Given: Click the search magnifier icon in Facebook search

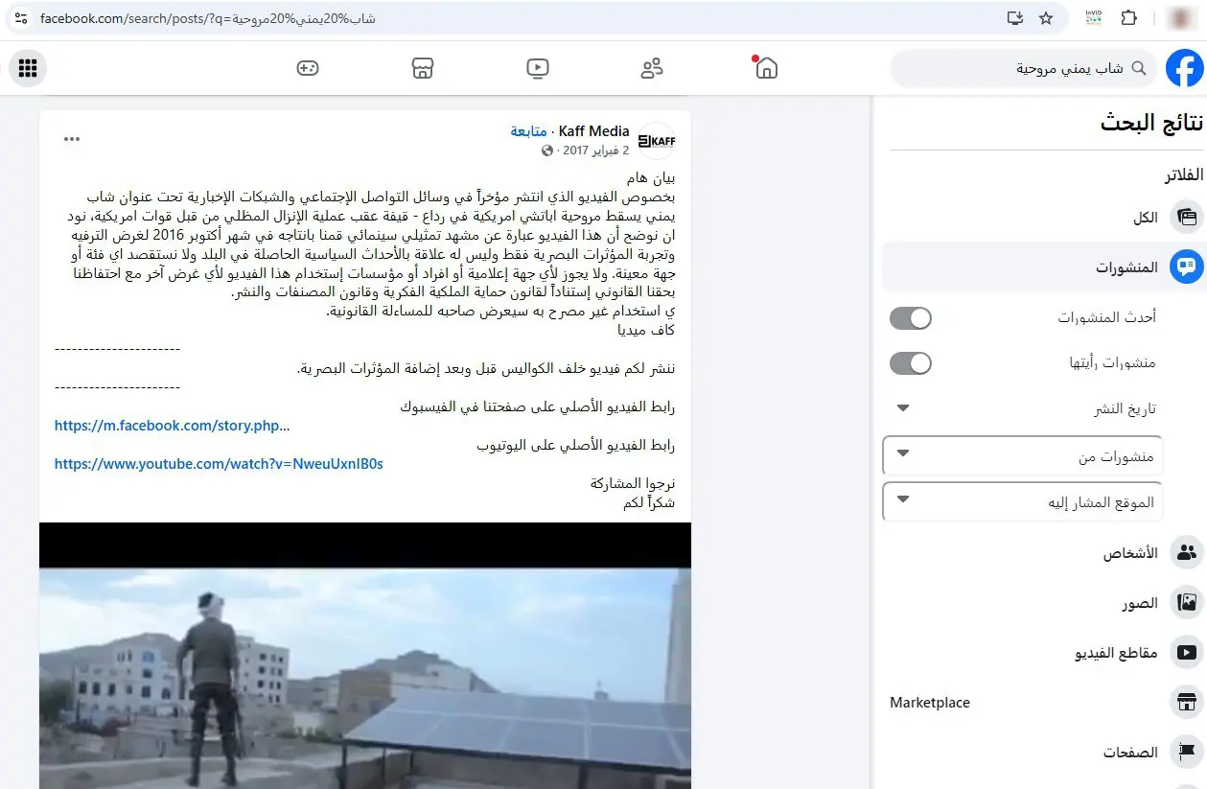Looking at the screenshot, I should pos(1139,69).
